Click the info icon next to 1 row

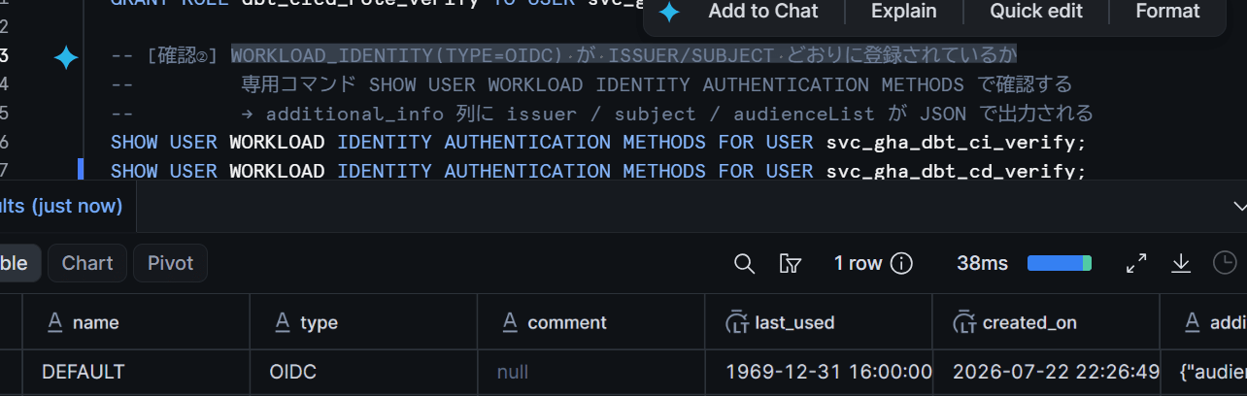click(902, 263)
